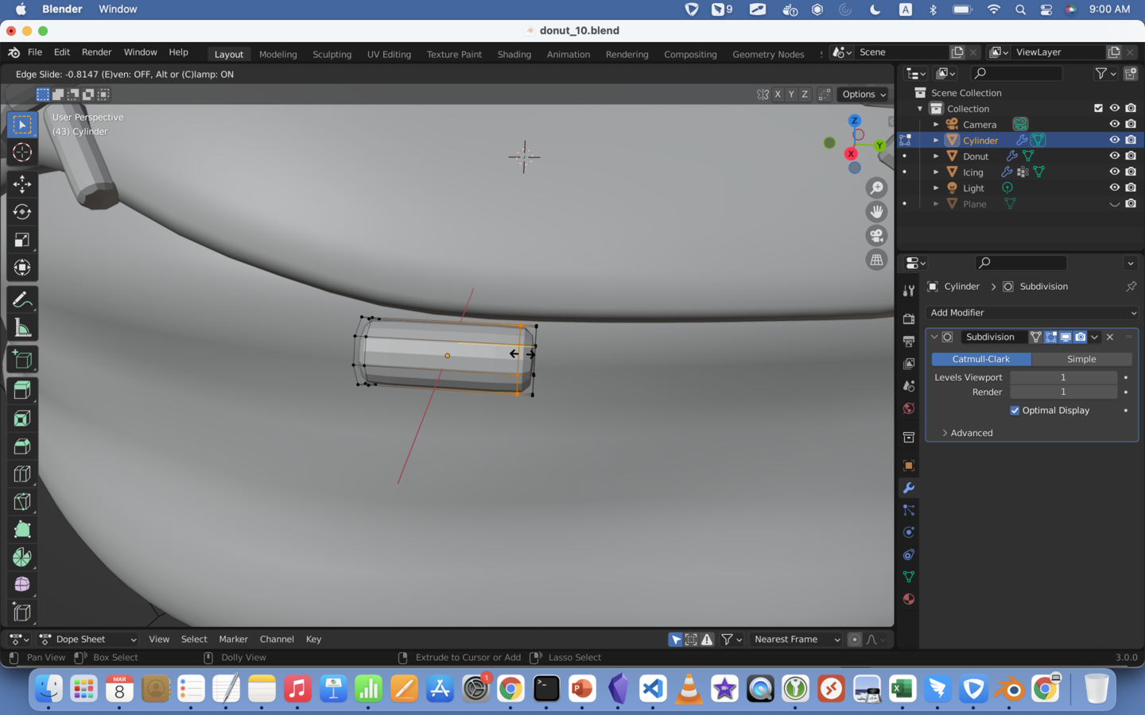Choose the 3D Cursor tool

pyautogui.click(x=22, y=153)
